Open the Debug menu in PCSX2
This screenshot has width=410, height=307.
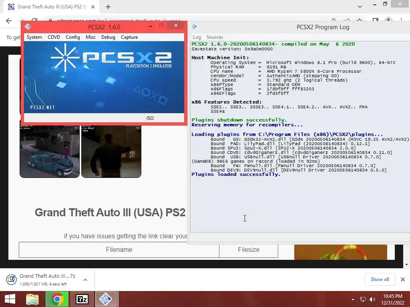coord(108,37)
